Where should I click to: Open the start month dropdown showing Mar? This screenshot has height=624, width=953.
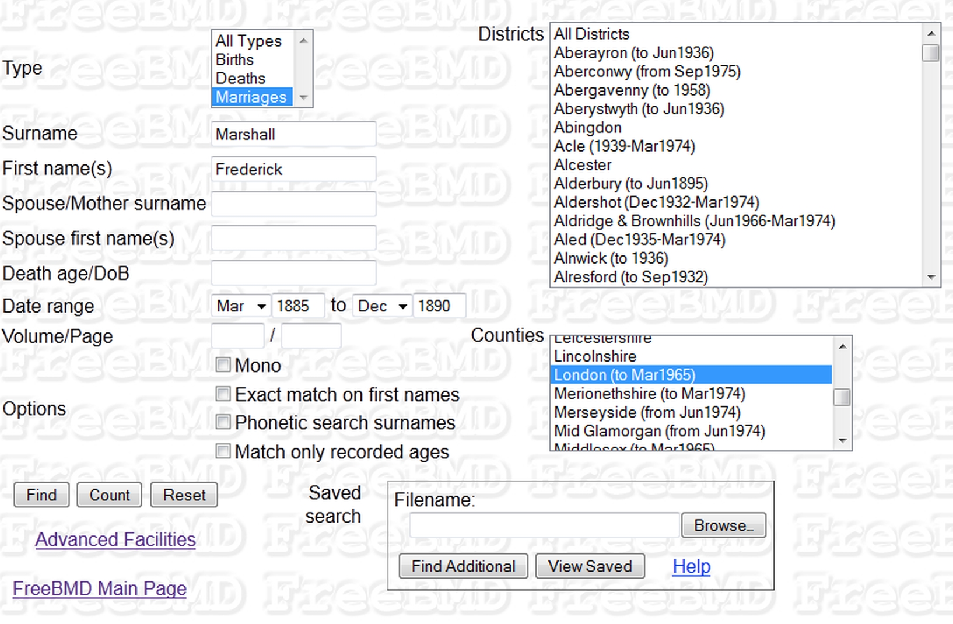tap(241, 306)
